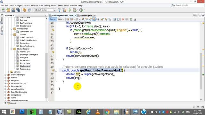Open the Tools menu
205x115 pixels.
click(x=66, y=6)
